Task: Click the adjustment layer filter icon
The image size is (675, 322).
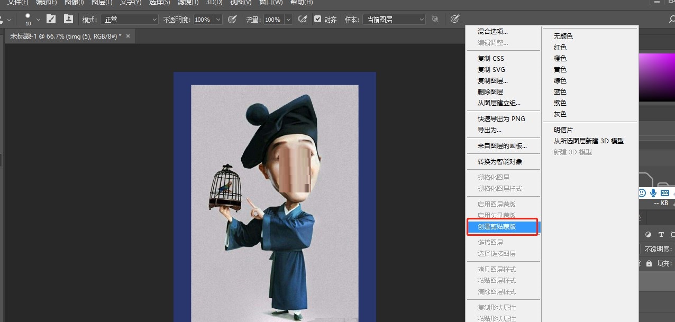Action: coord(649,234)
